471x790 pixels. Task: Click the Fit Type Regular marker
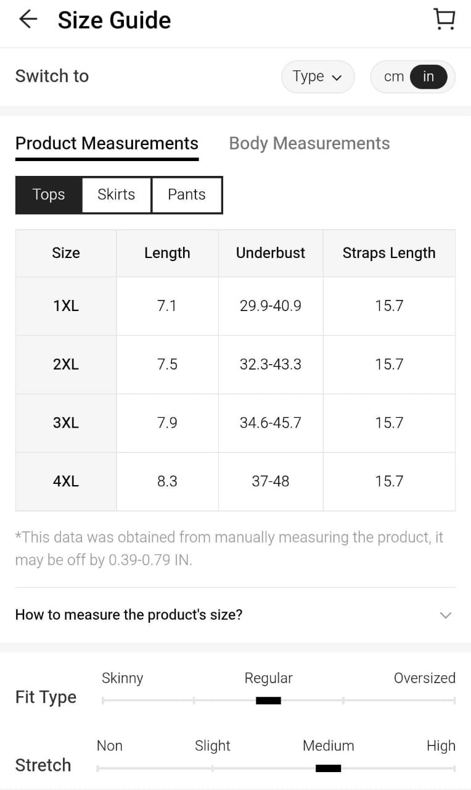click(268, 700)
